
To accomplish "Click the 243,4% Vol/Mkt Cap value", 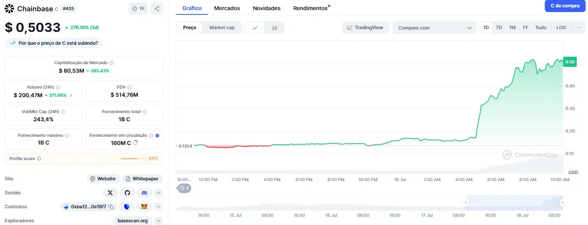I will pos(44,119).
